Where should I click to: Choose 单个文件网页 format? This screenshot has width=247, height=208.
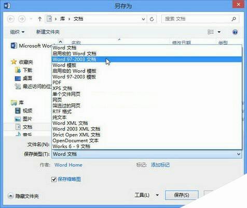tap(147, 94)
